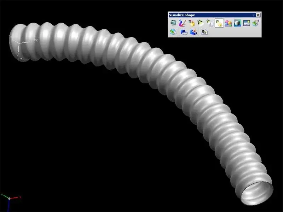Image resolution: width=283 pixels, height=212 pixels.
Task: Click the hatched grid pattern icon
Action: coord(204,32)
